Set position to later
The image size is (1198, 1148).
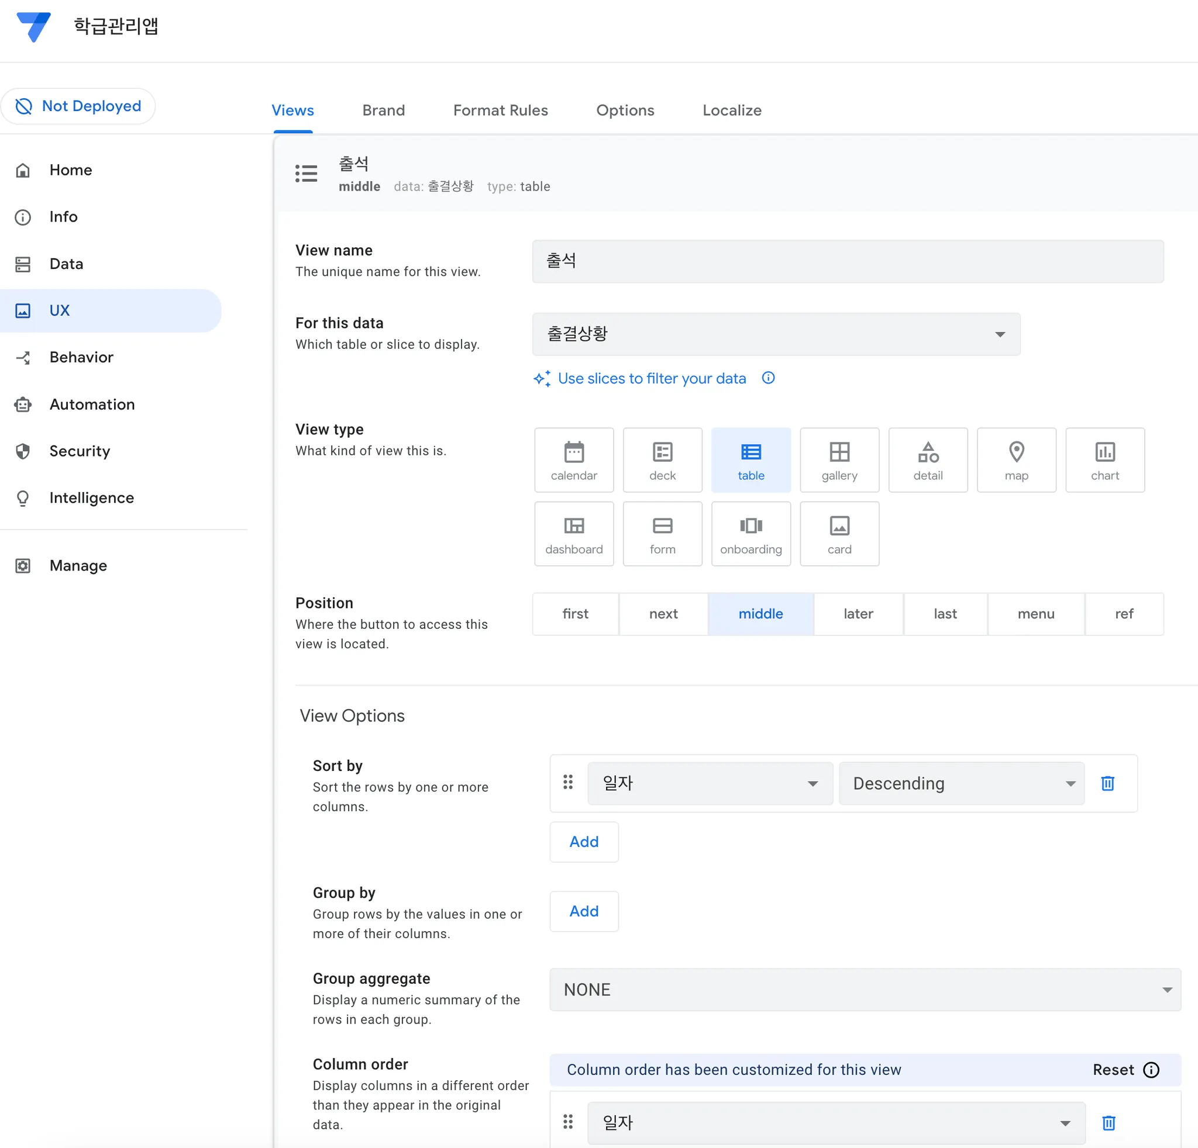(x=858, y=614)
